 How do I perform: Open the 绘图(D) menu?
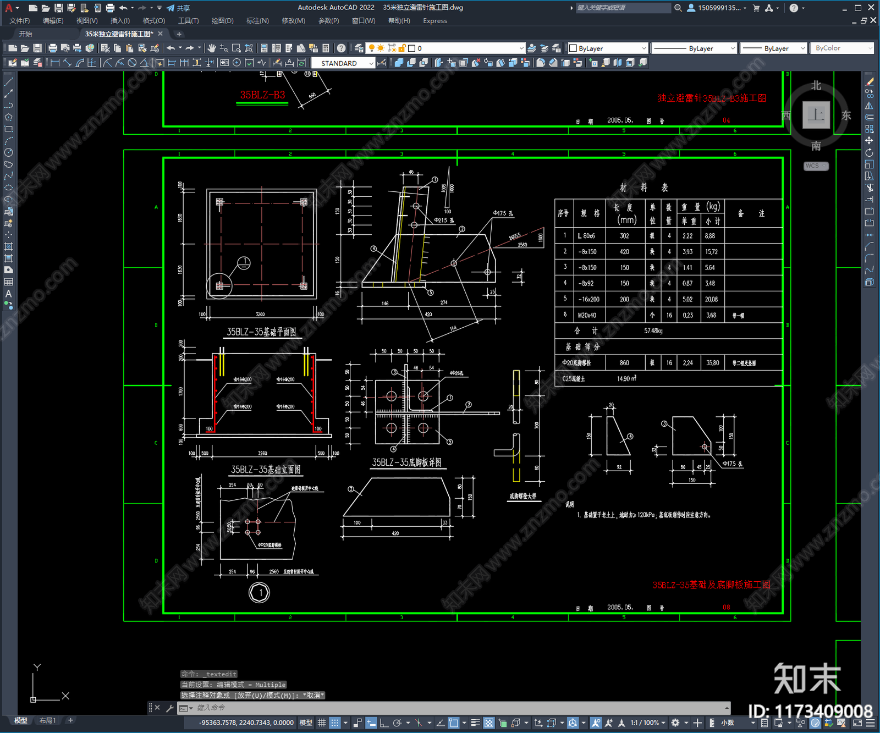coord(222,21)
